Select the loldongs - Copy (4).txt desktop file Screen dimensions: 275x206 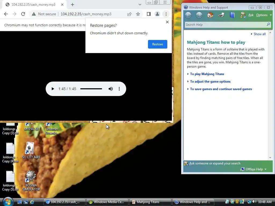pyautogui.click(x=10, y=153)
